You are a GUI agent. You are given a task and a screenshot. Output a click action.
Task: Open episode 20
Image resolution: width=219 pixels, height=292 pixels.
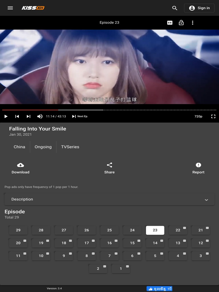(18, 243)
